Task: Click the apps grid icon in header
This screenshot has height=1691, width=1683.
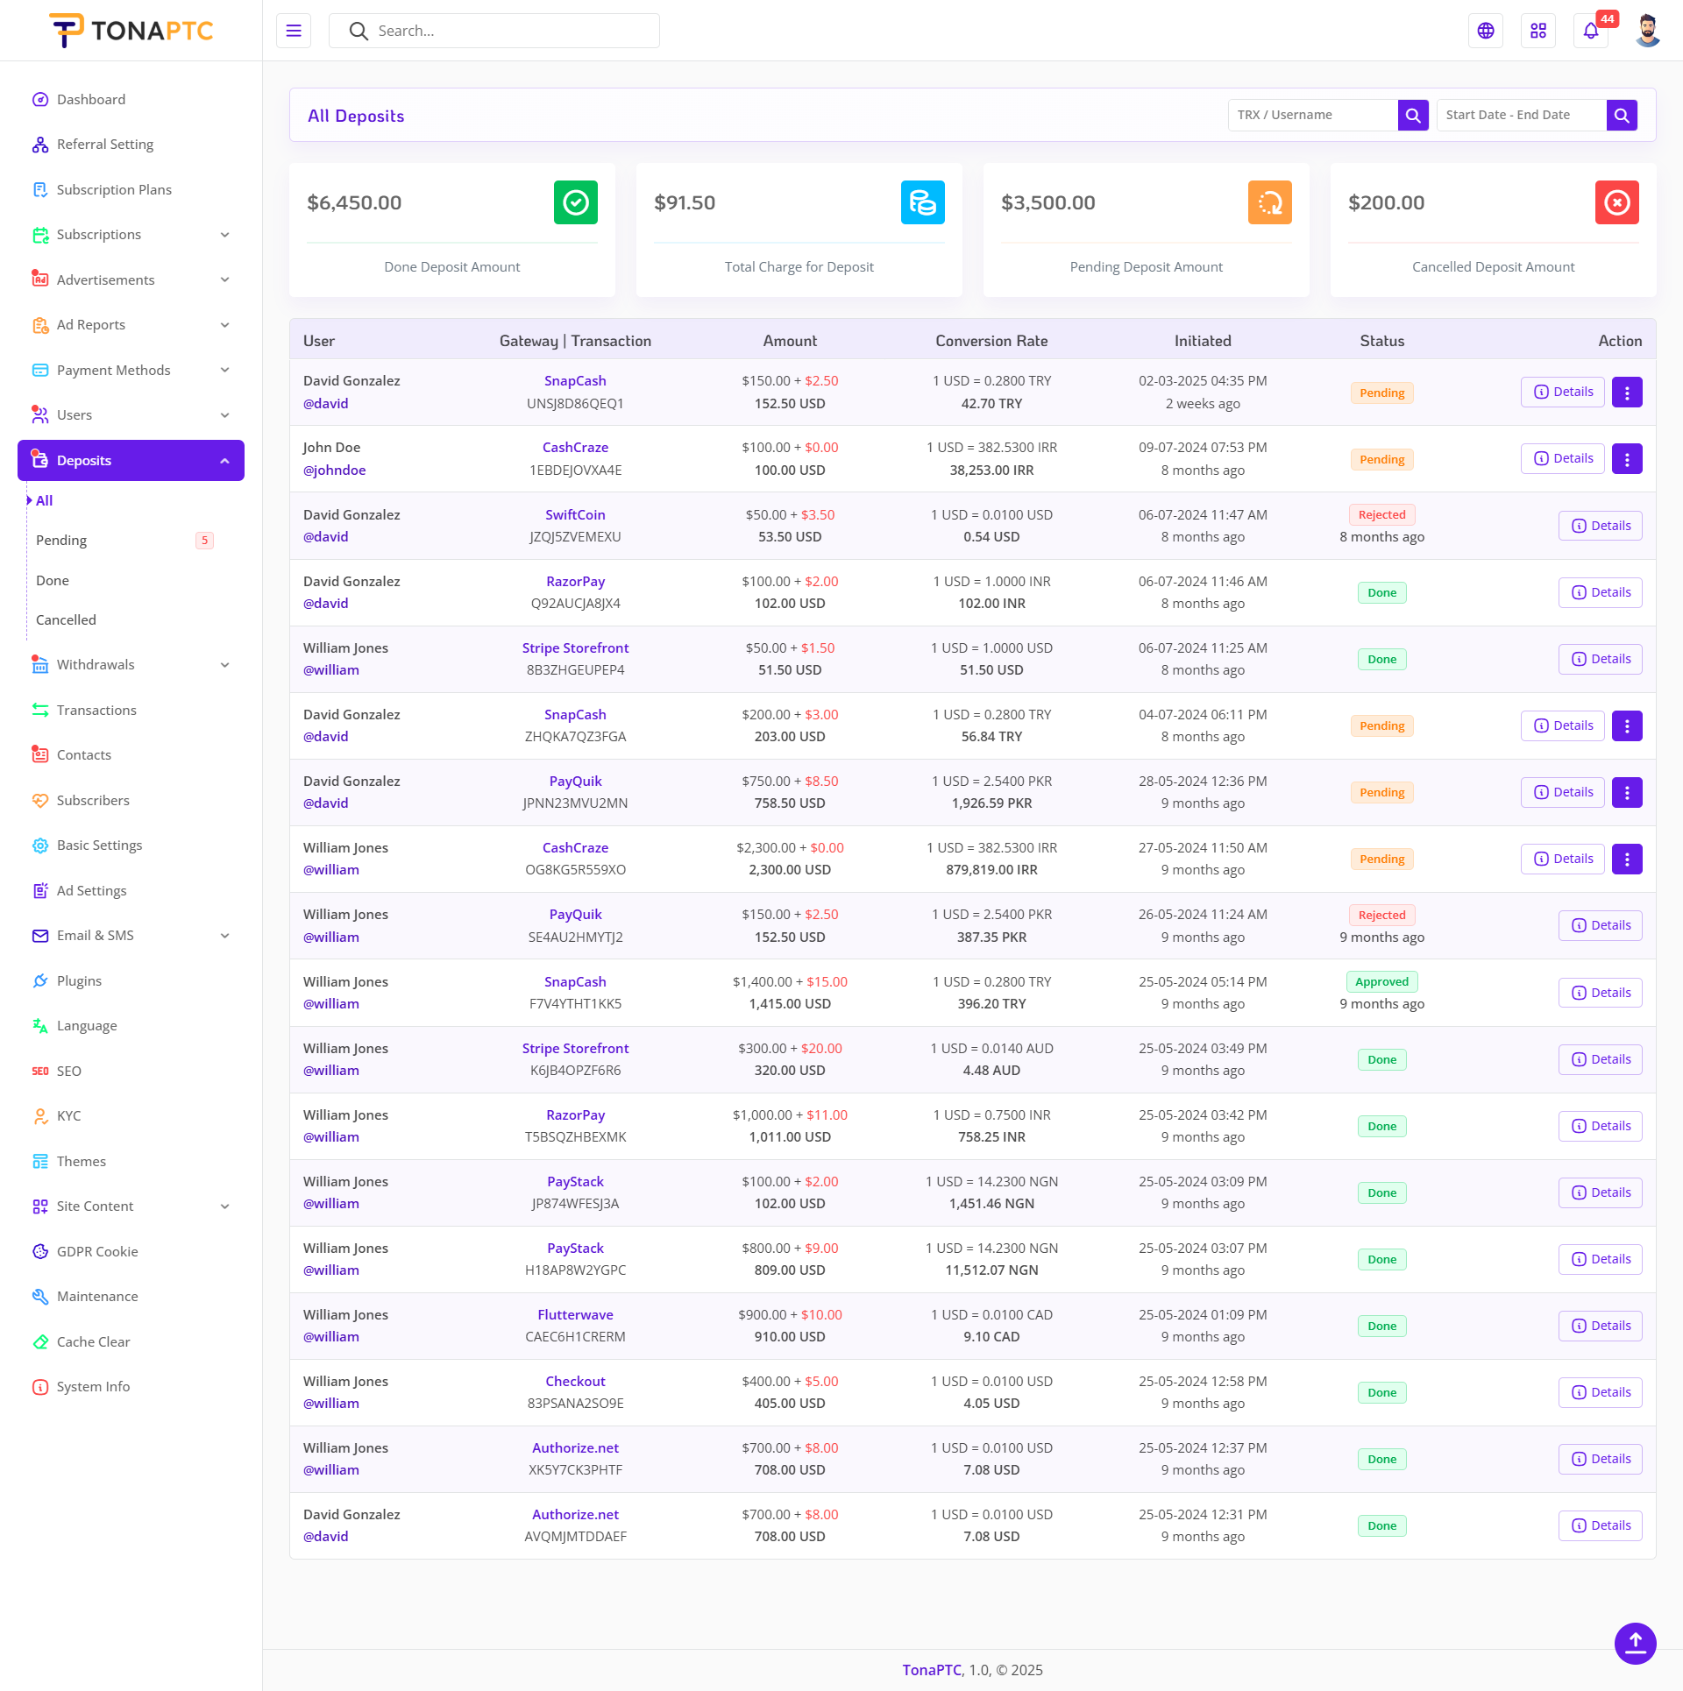Action: click(x=1538, y=31)
